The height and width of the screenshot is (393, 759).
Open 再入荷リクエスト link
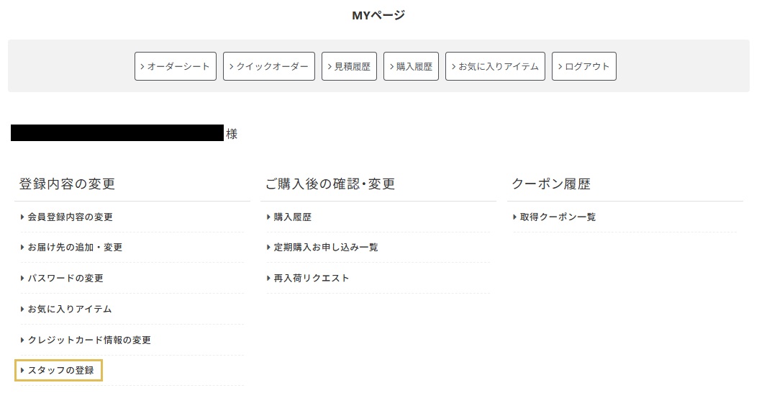click(x=311, y=279)
